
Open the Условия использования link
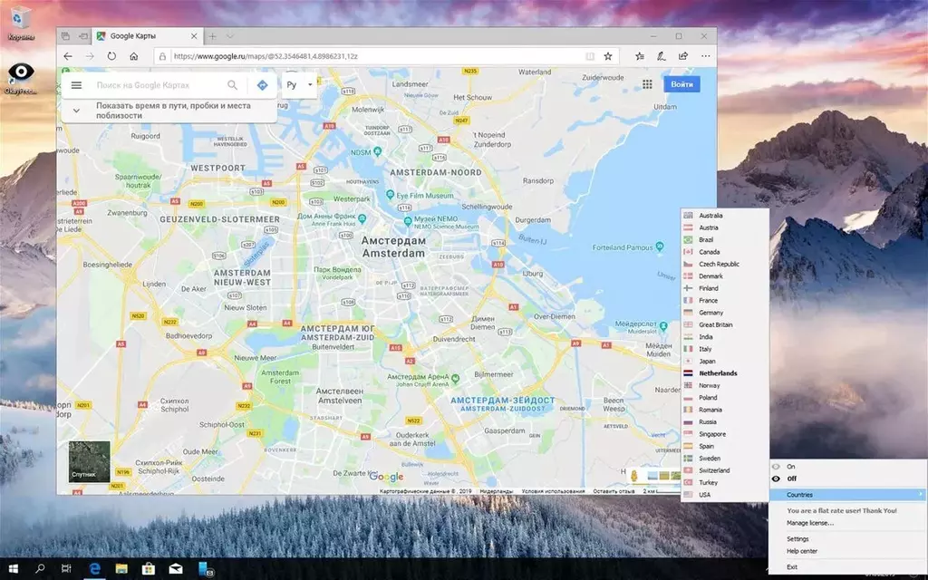(x=553, y=491)
